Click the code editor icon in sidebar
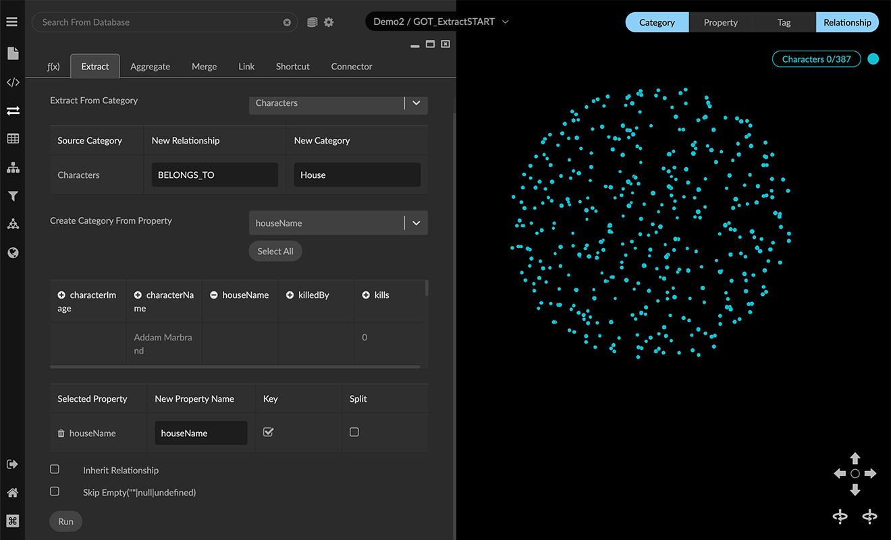The width and height of the screenshot is (891, 540). click(12, 83)
